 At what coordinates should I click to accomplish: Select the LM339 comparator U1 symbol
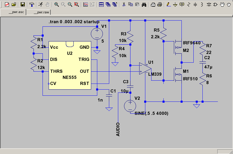click(x=145, y=68)
